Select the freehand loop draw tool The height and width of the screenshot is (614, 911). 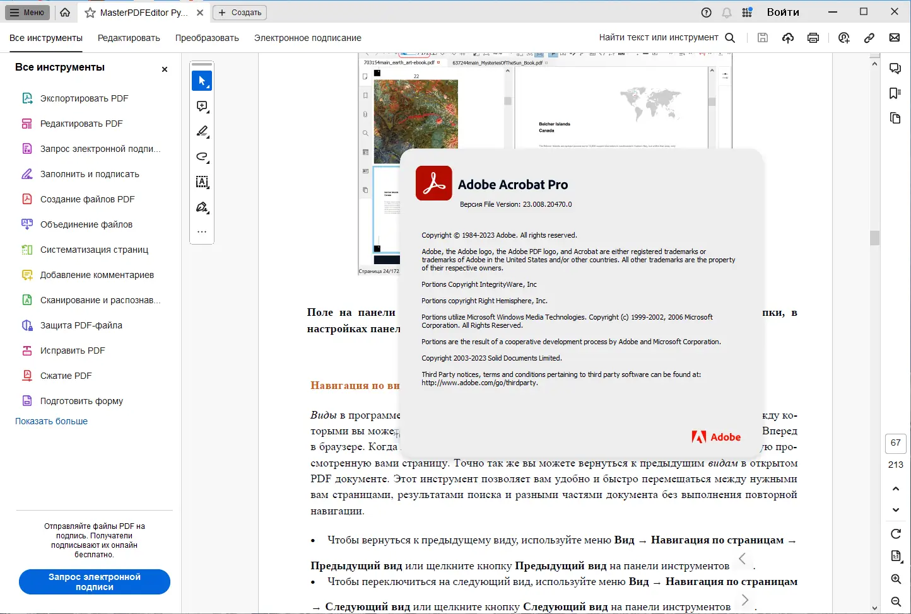[x=202, y=156]
